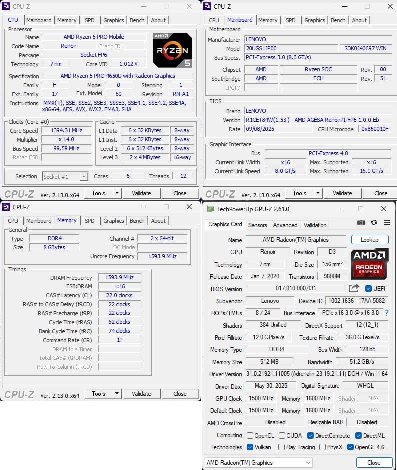Click the CPU-Z app icon in Memory window

pos(6,207)
